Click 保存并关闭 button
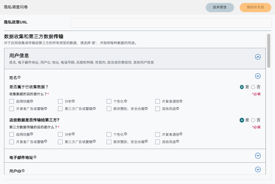Viewport: 275px width, 184px height. 255,7
